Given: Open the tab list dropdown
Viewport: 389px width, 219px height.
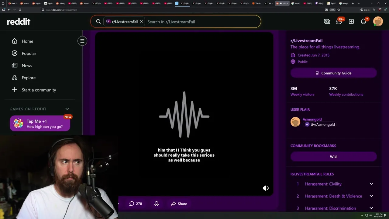Looking at the screenshot, I should [359, 3].
